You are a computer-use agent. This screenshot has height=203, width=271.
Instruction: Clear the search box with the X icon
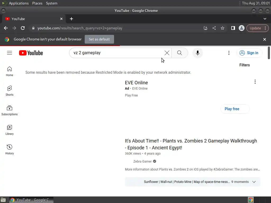(167, 53)
